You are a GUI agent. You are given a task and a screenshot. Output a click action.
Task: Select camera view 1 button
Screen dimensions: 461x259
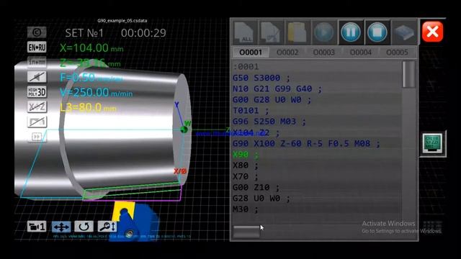37,227
